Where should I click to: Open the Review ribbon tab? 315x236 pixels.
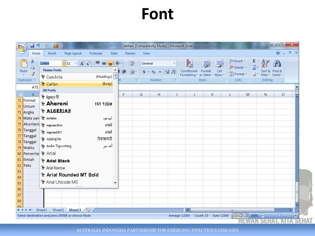pyautogui.click(x=130, y=53)
